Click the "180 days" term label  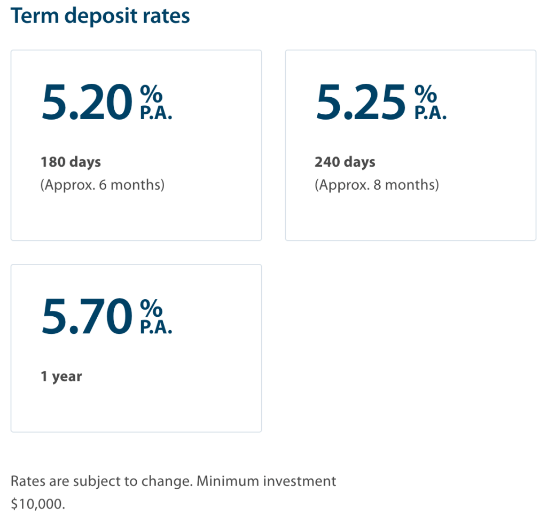[71, 162]
